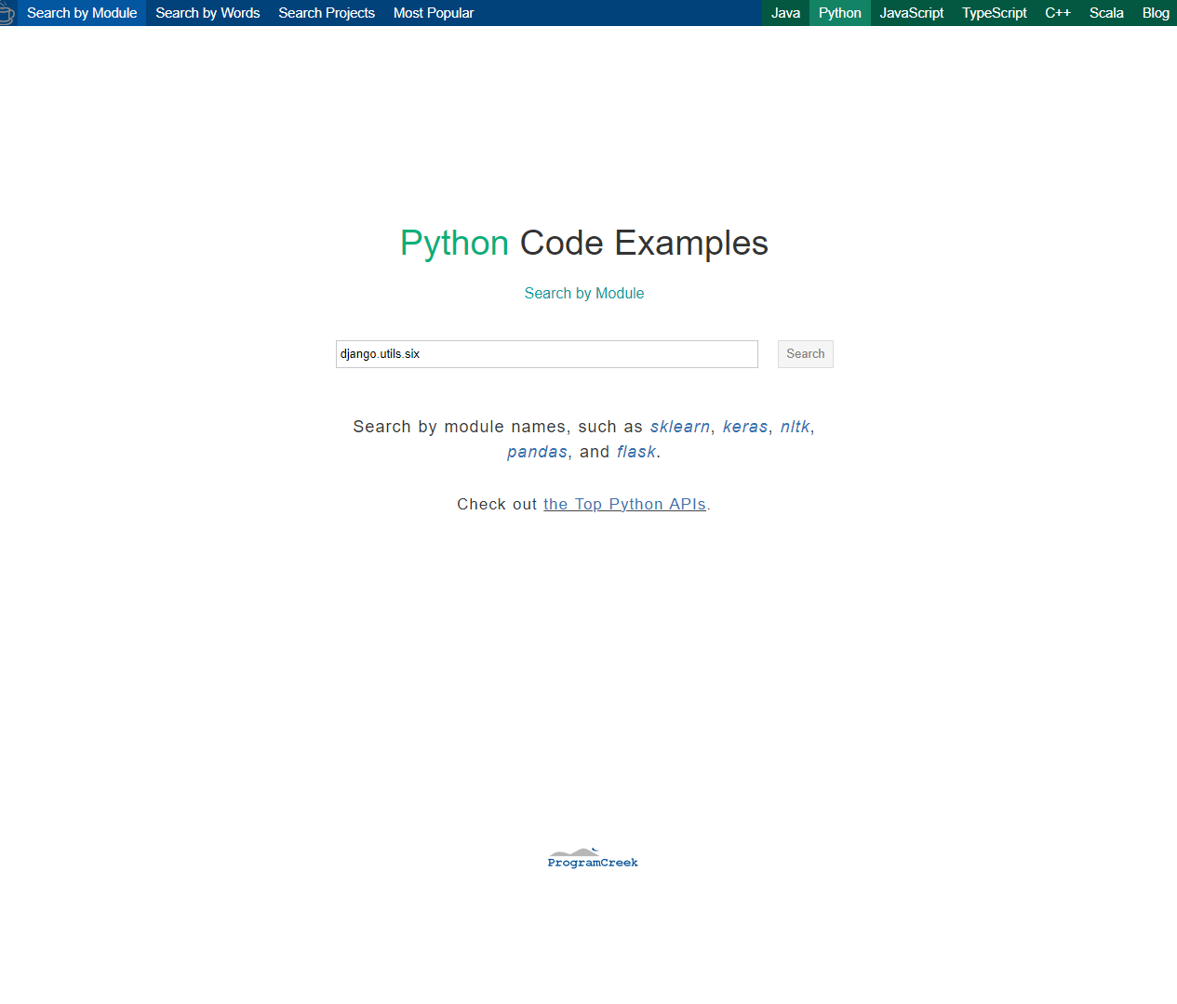Click the coffee cup site logo icon

(x=7, y=13)
